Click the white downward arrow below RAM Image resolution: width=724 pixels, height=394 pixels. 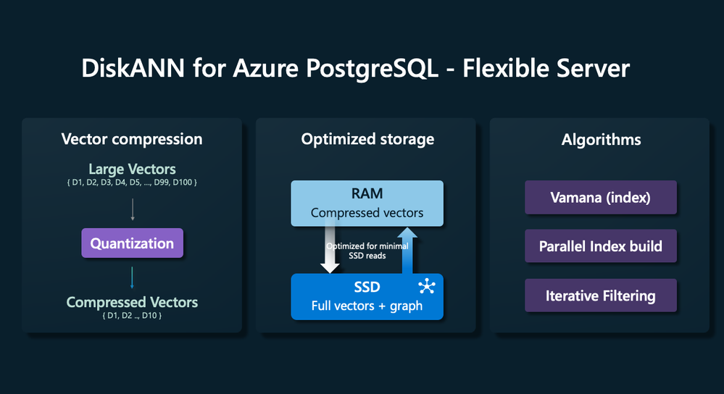pos(330,246)
